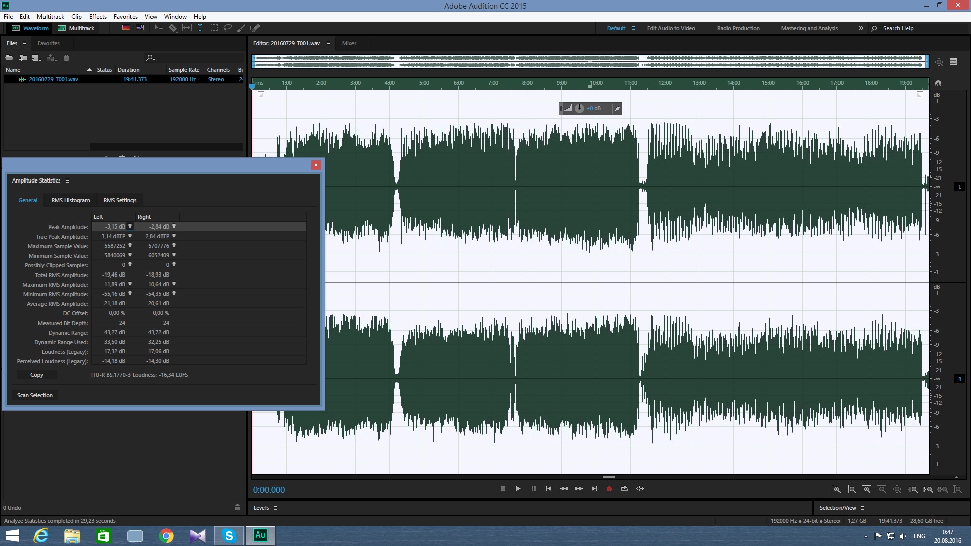Click the Copy button

pos(37,375)
